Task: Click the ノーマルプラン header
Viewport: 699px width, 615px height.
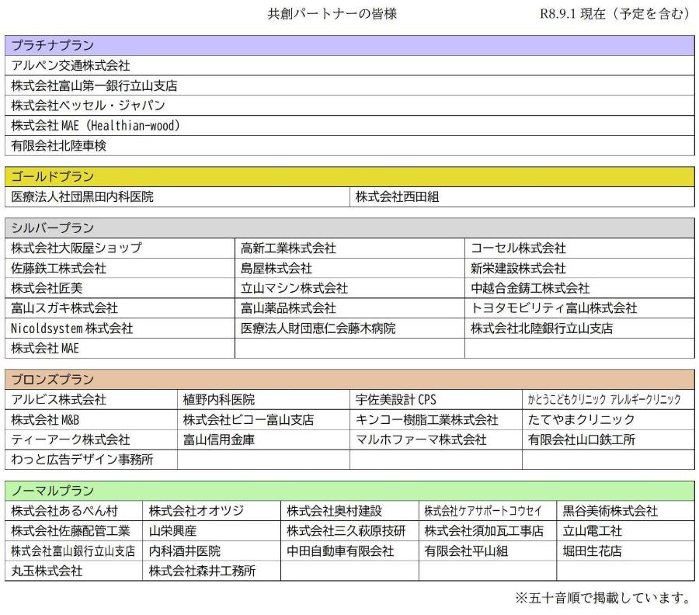Action: pyautogui.click(x=349, y=491)
